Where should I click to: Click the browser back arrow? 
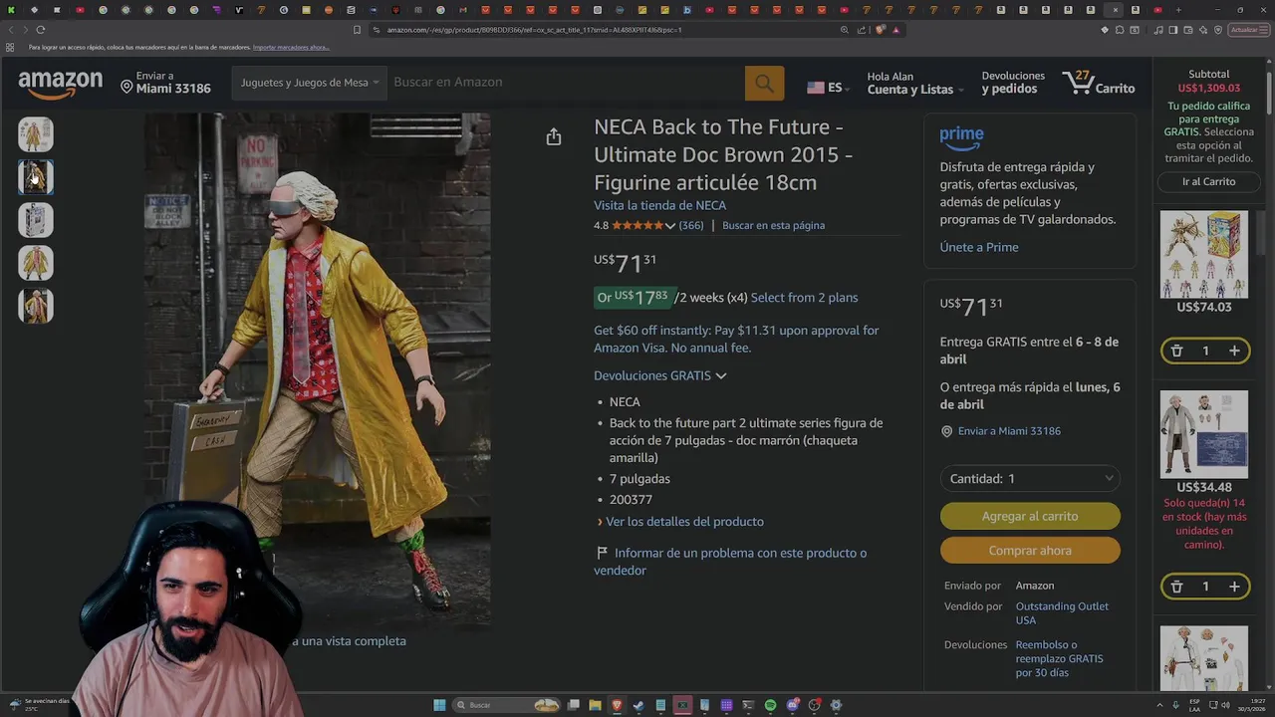point(11,30)
